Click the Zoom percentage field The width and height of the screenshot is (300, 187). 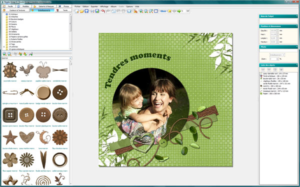273,59
